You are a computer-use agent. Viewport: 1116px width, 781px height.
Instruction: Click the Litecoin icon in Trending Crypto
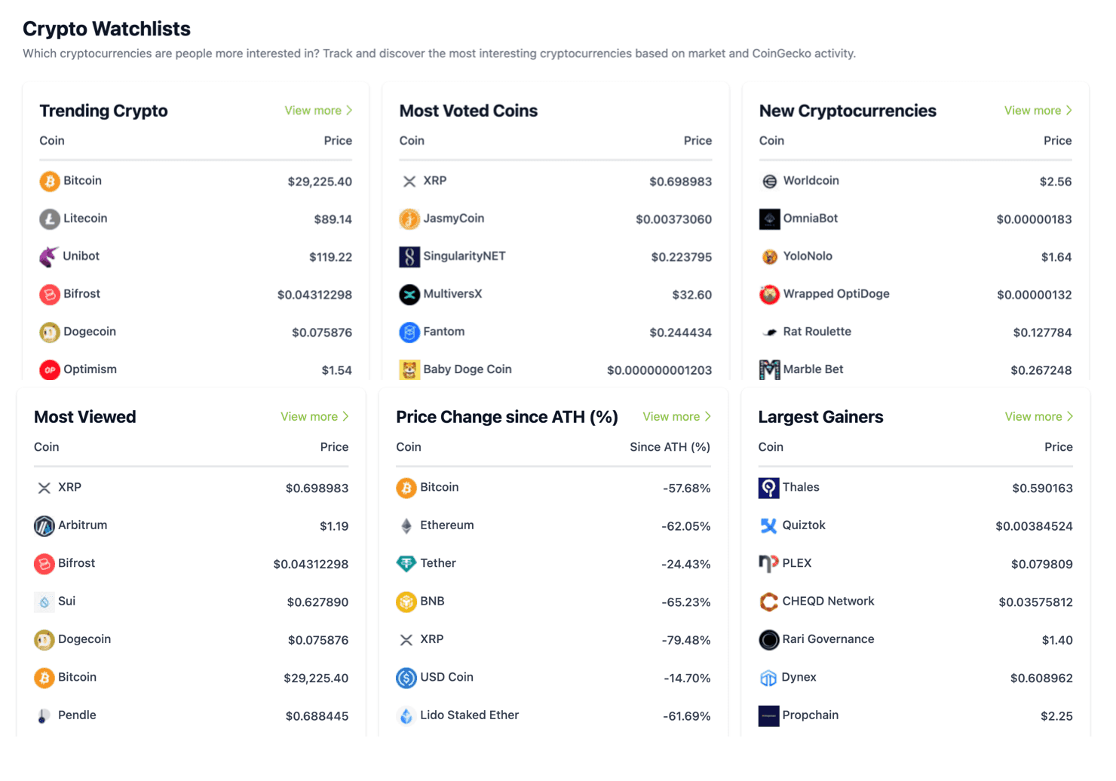50,219
